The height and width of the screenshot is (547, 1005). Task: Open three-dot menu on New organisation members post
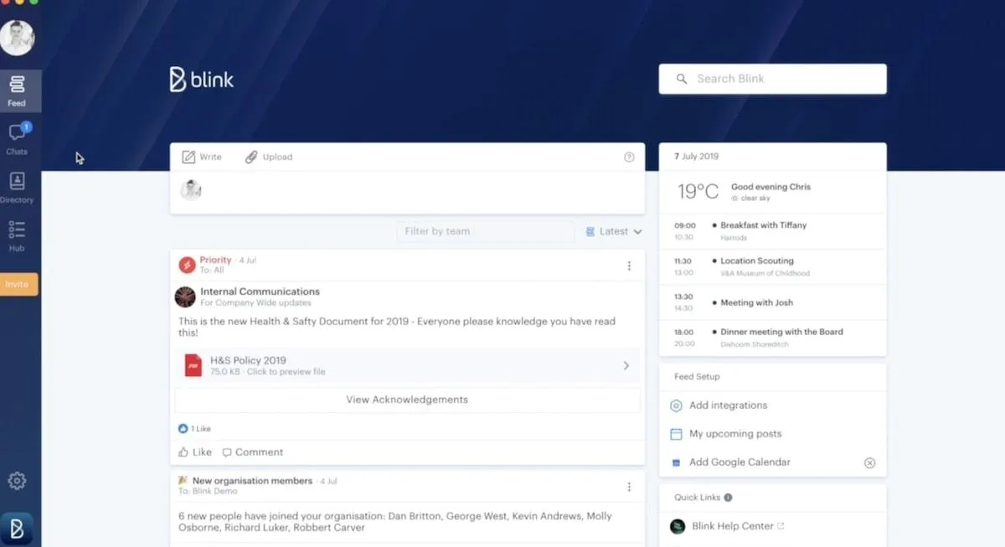pyautogui.click(x=629, y=487)
